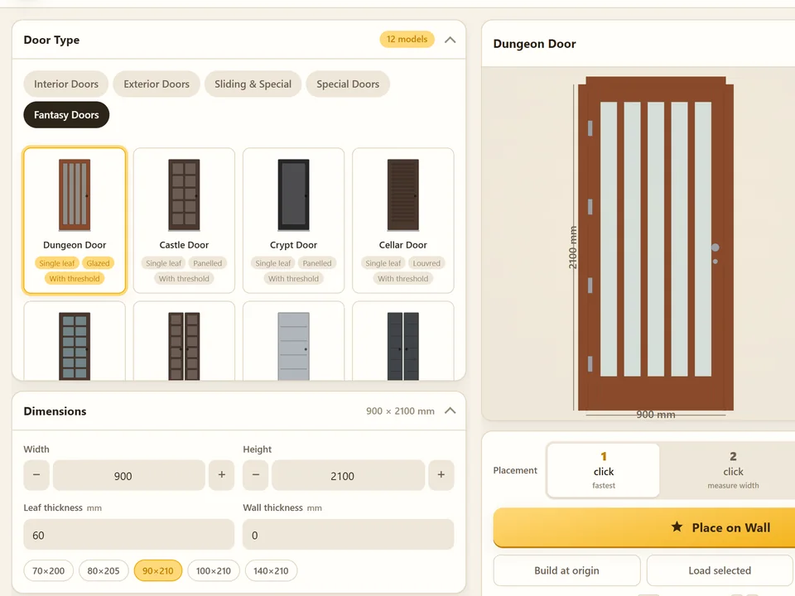Decrease the door height
Viewport: 795px width, 596px height.
(256, 475)
